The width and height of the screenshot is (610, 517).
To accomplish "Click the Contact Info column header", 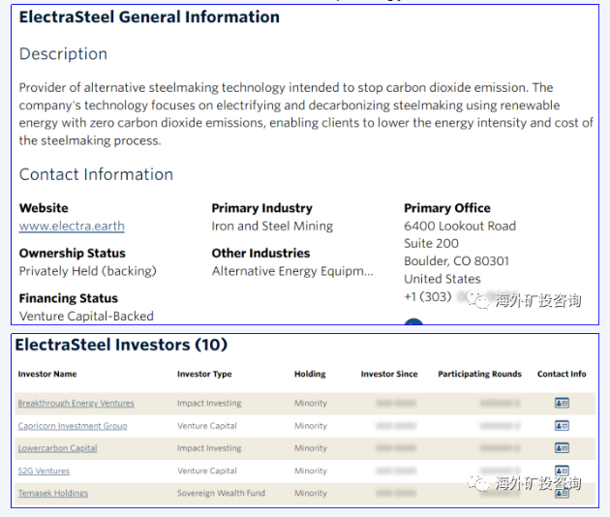I will point(562,374).
